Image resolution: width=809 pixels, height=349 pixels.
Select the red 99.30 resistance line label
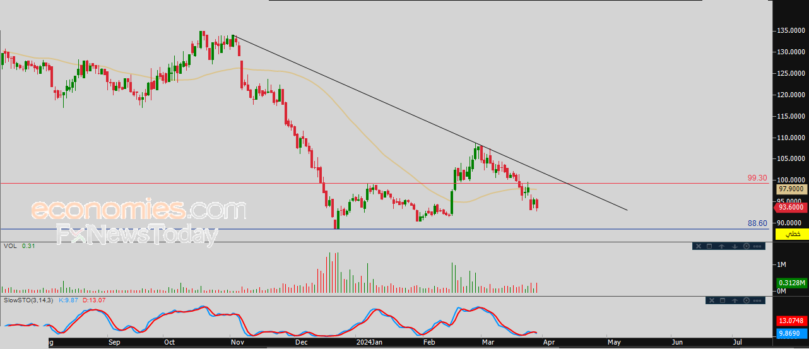point(757,179)
